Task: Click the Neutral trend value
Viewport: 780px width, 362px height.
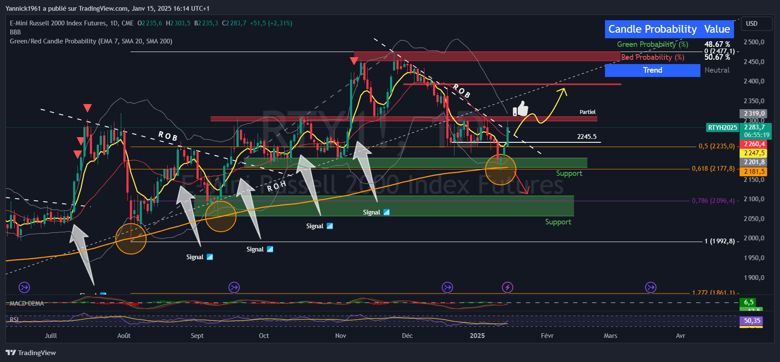Action: pyautogui.click(x=717, y=70)
